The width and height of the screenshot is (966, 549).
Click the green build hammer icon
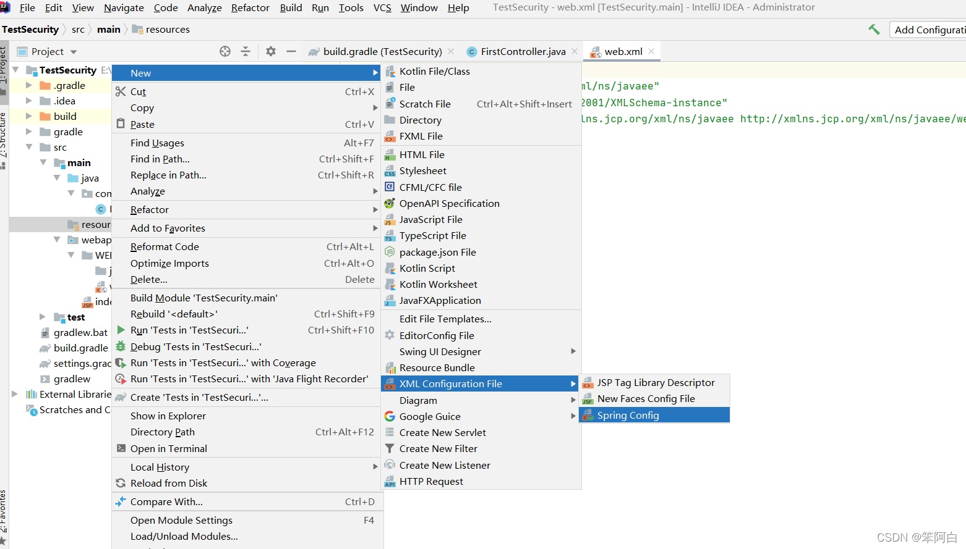tap(874, 29)
